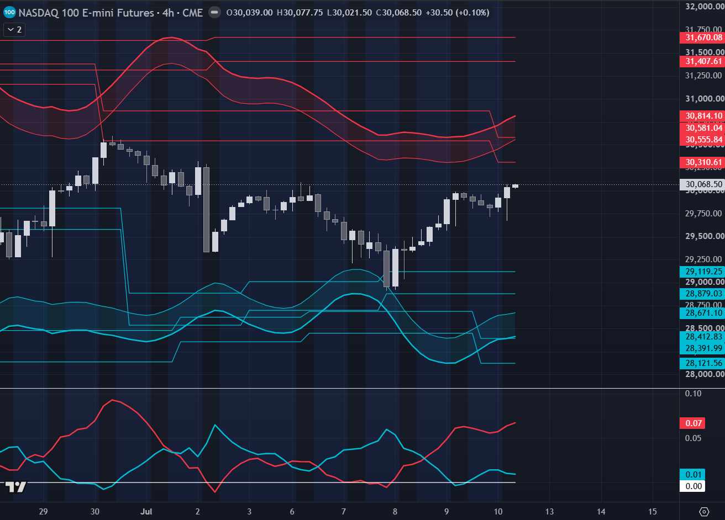Select the red price label 30,814.10
The width and height of the screenshot is (725, 520).
pyautogui.click(x=703, y=115)
